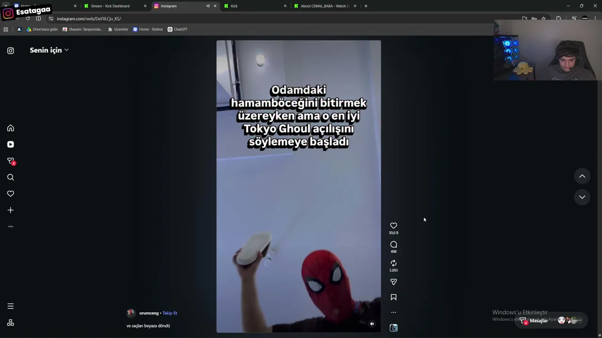The height and width of the screenshot is (338, 602).
Task: Share the reel via send icon
Action: click(394, 282)
